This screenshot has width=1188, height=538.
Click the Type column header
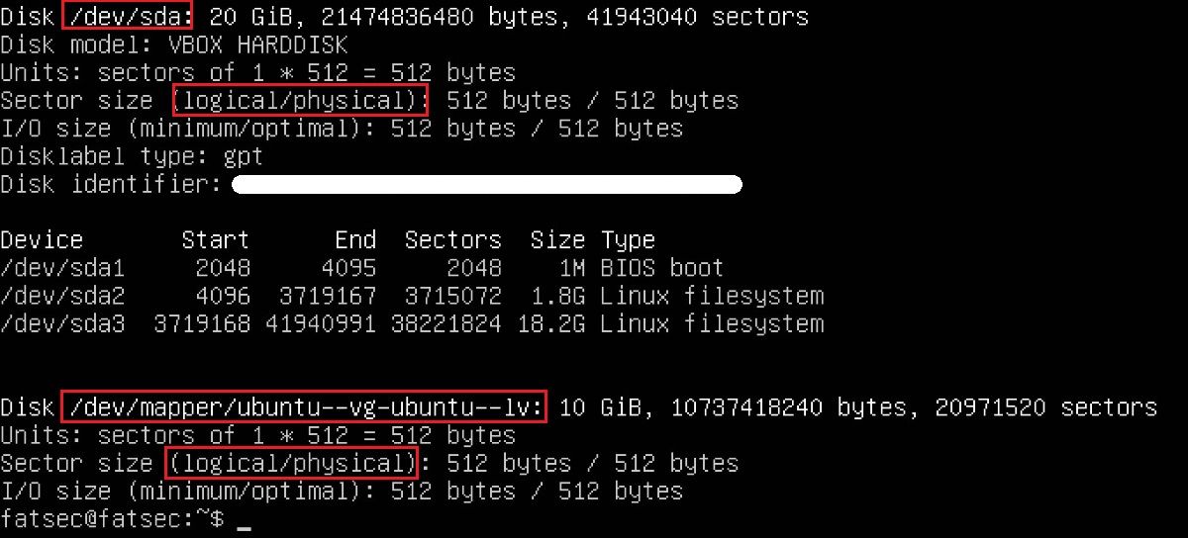point(628,240)
